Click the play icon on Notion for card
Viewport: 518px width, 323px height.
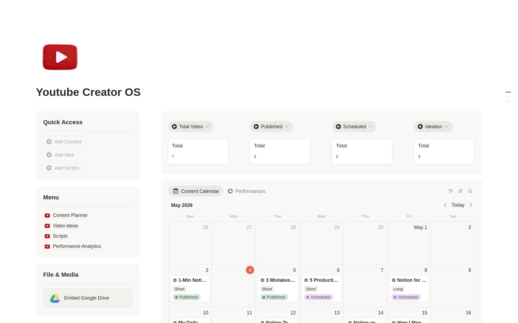point(394,280)
